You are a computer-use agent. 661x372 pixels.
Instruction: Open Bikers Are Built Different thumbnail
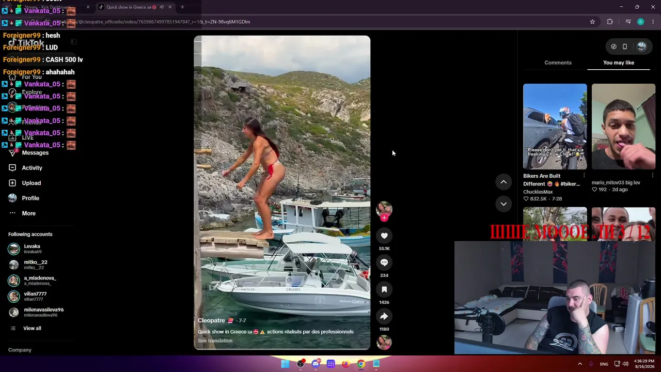[555, 127]
